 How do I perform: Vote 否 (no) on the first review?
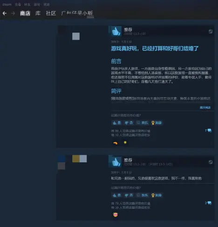[129, 123]
